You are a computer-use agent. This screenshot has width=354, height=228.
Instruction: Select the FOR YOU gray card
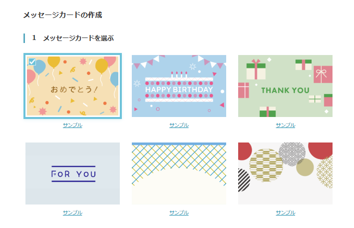pos(73,173)
